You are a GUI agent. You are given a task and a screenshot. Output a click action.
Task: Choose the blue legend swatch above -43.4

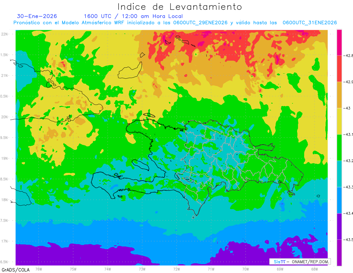(339, 200)
